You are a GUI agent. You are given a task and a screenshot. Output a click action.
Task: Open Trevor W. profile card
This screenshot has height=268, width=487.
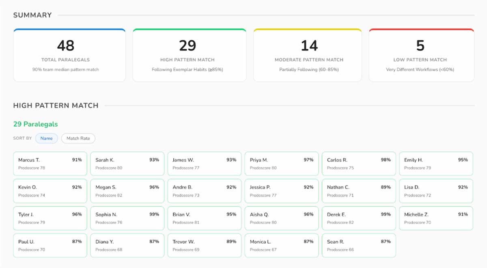[x=204, y=245]
